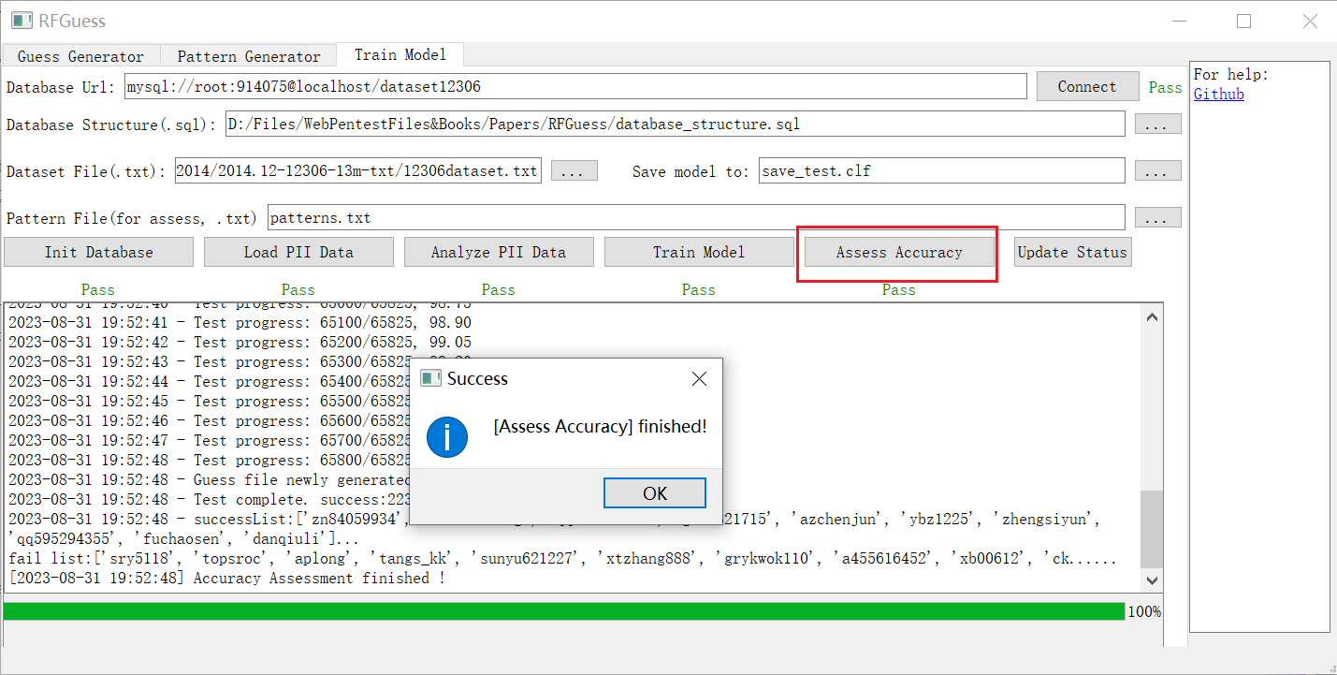Screen dimensions: 1337x675
Task: Confirm the dialog with OK
Action: [x=655, y=493]
